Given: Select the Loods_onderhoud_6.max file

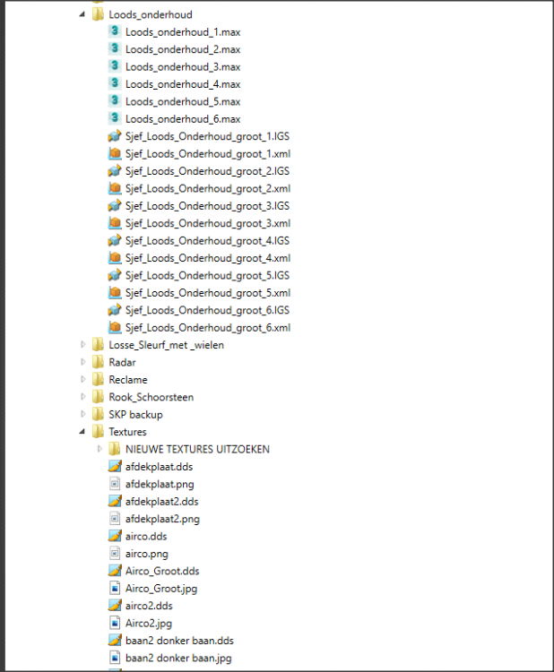Looking at the screenshot, I should [182, 118].
